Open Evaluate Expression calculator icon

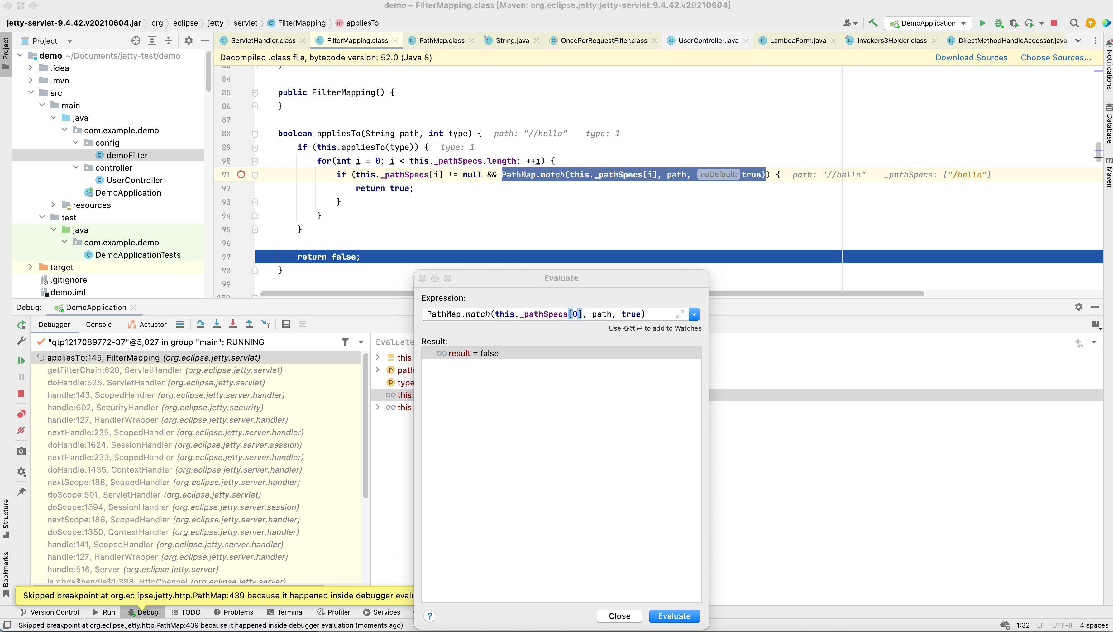tap(286, 324)
